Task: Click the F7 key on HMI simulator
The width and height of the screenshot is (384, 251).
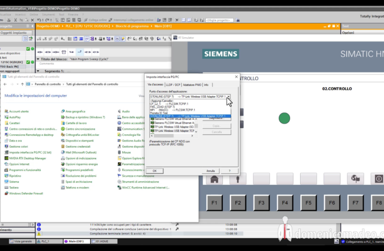Action: 355,202
